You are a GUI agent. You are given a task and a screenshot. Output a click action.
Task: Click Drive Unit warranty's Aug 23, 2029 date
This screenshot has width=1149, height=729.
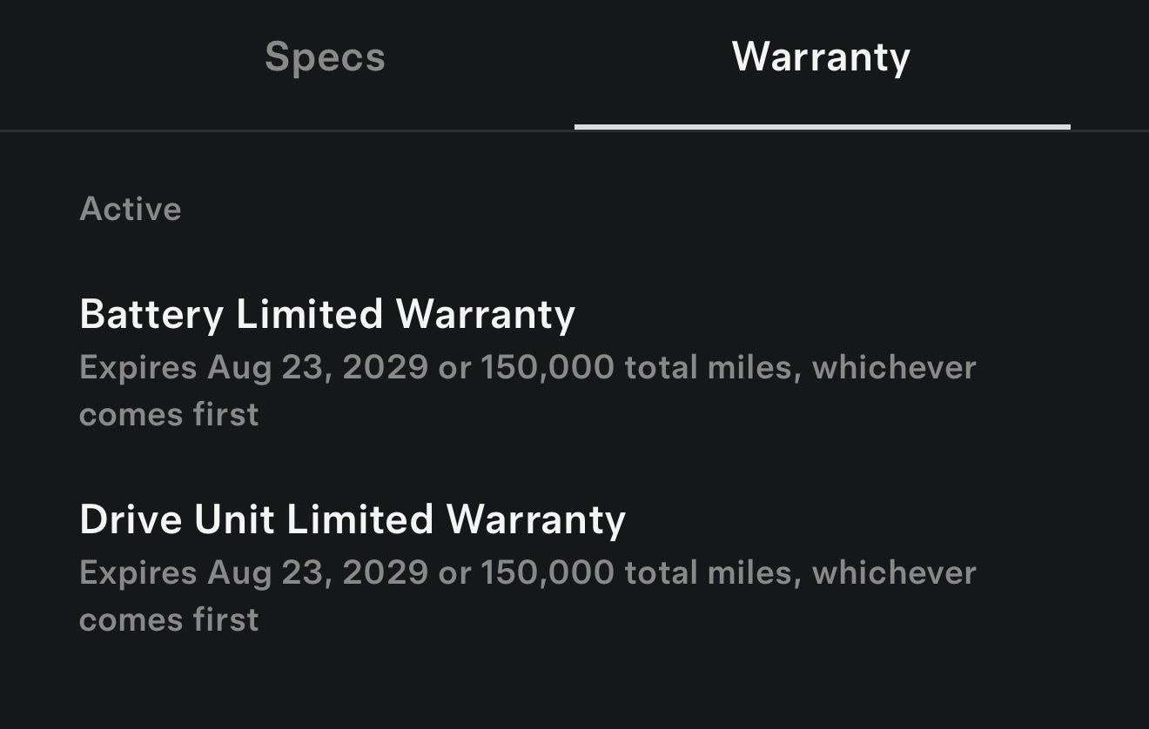318,572
